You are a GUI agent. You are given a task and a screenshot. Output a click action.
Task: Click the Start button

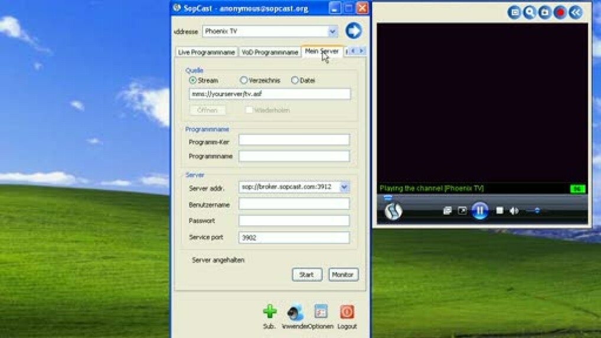click(306, 275)
